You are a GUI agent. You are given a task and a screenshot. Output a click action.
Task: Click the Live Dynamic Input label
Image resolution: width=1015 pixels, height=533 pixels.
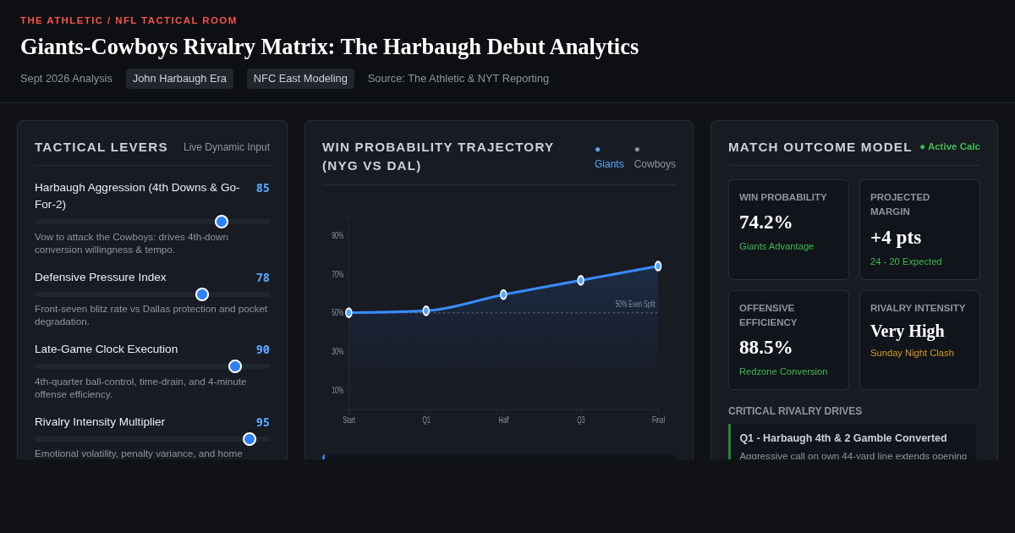point(227,147)
